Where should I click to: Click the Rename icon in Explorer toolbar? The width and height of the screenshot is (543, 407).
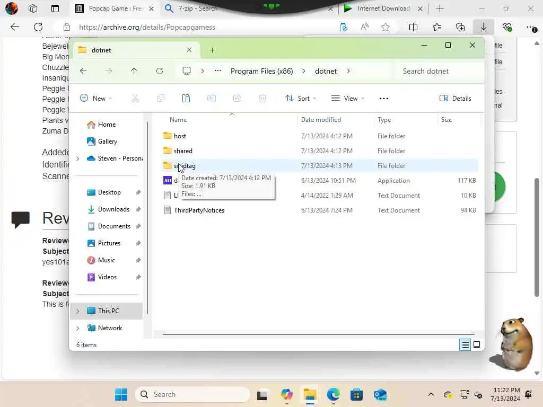pyautogui.click(x=211, y=98)
